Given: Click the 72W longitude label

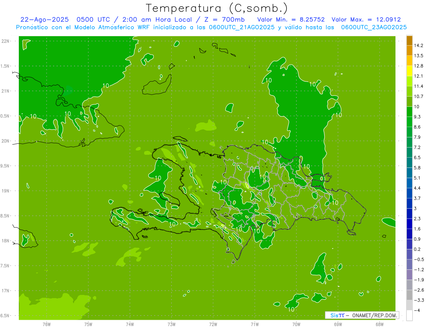Looking at the screenshot, I should coord(213,324).
